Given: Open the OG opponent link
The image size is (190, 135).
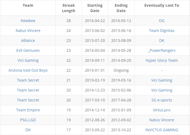Looking at the screenshot, I should click(x=162, y=21).
